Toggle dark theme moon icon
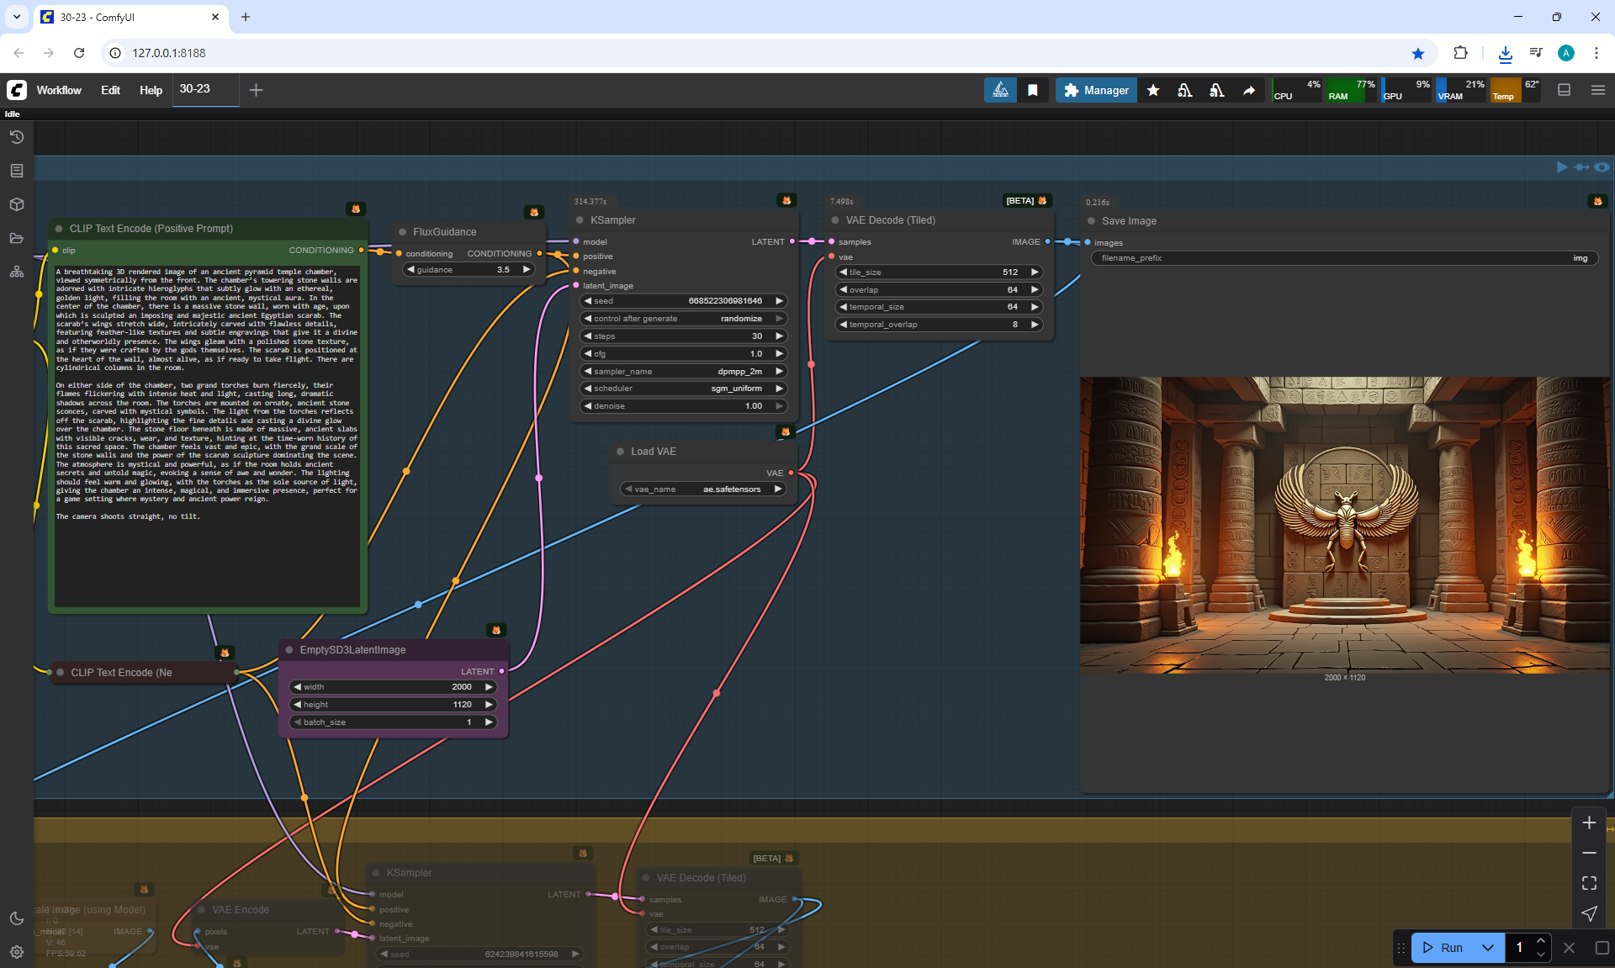Image resolution: width=1615 pixels, height=968 pixels. pyautogui.click(x=16, y=918)
